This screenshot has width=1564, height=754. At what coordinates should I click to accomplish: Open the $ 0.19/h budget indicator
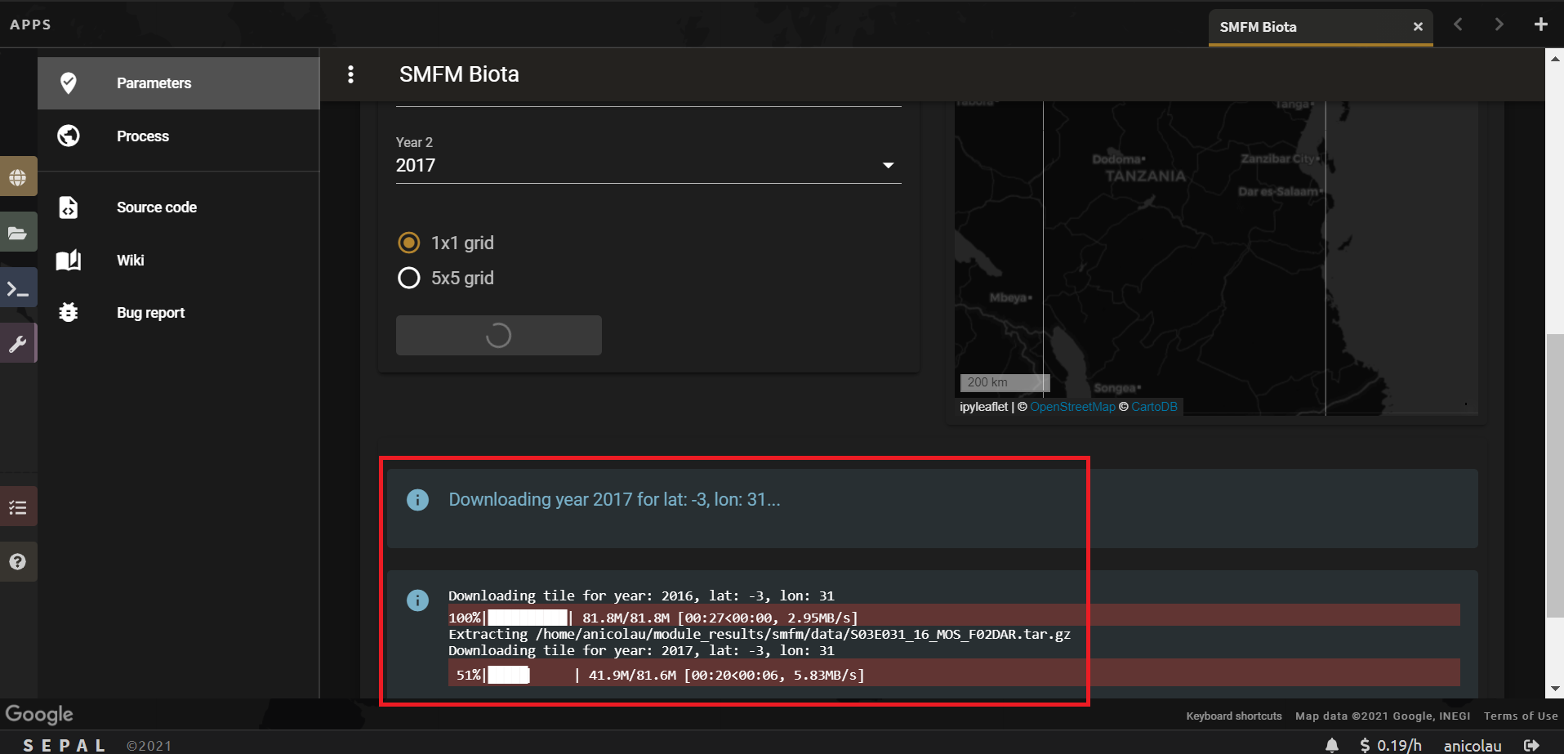coord(1391,745)
